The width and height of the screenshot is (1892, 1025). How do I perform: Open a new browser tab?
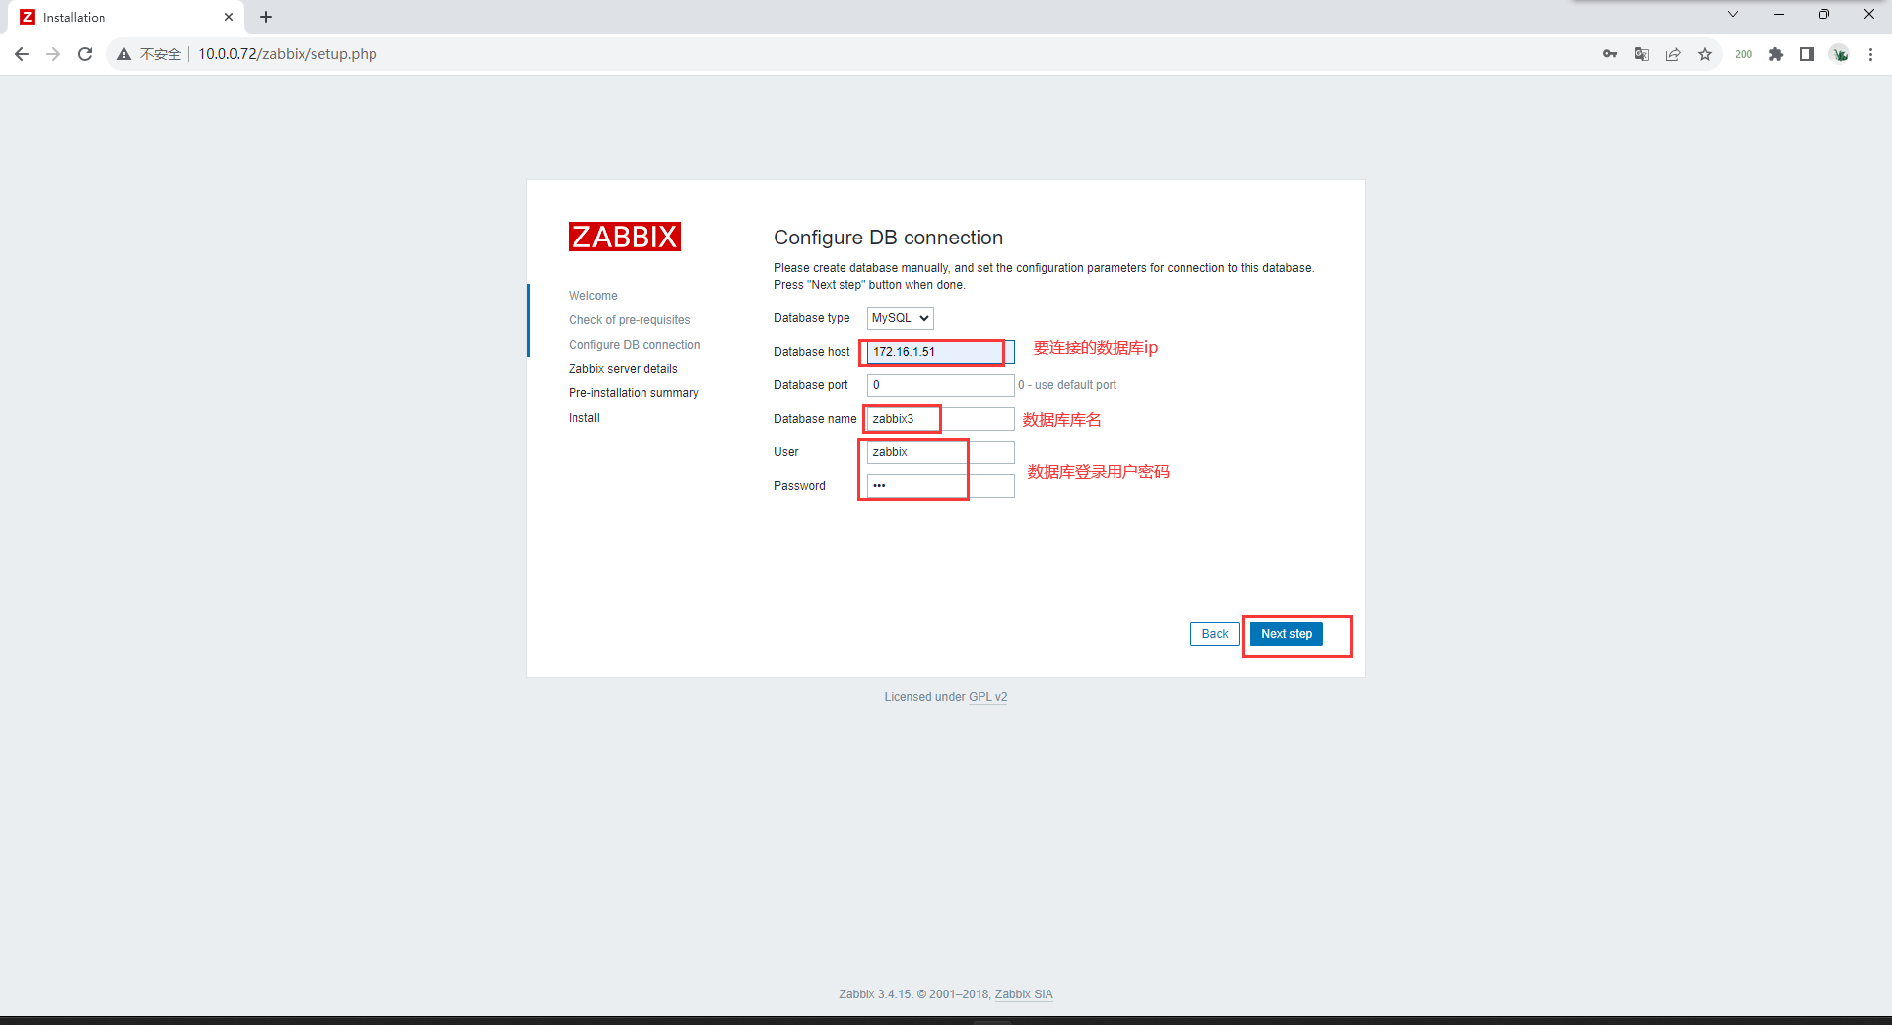click(266, 17)
